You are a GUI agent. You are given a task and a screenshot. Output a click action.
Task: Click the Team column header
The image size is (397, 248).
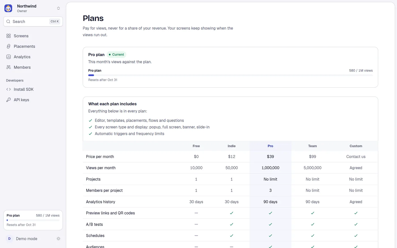(312, 146)
